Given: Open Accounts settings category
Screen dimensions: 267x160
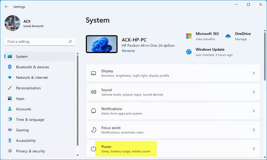Looking at the screenshot, I should click(x=40, y=109).
